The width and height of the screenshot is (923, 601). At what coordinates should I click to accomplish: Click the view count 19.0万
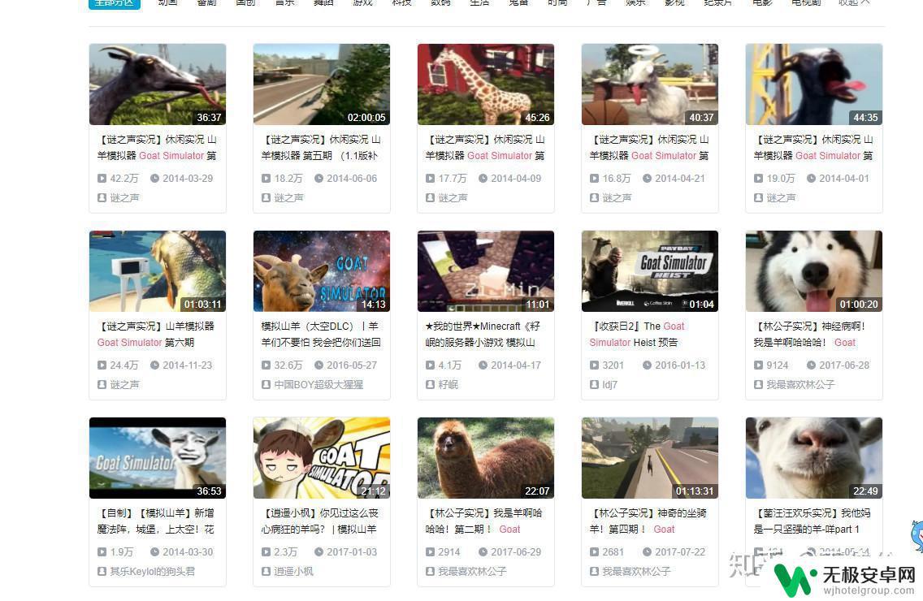781,179
